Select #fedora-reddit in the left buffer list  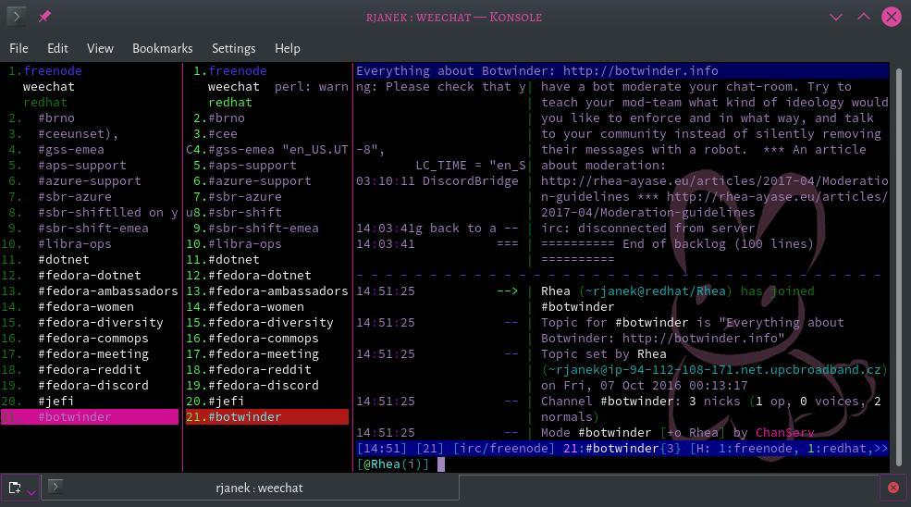90,369
